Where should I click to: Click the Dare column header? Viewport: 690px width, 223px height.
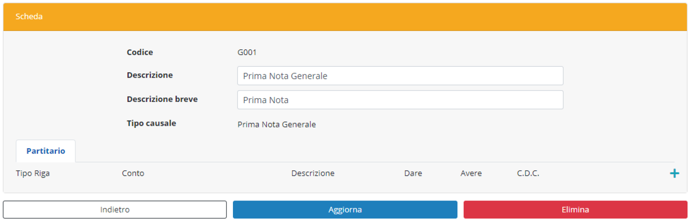pyautogui.click(x=413, y=173)
